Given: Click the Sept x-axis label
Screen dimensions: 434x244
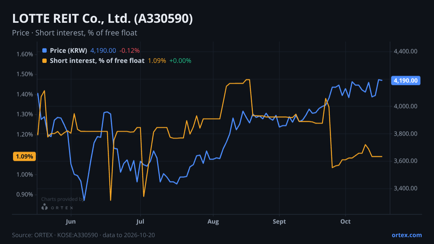Looking at the screenshot, I should click(x=279, y=222).
